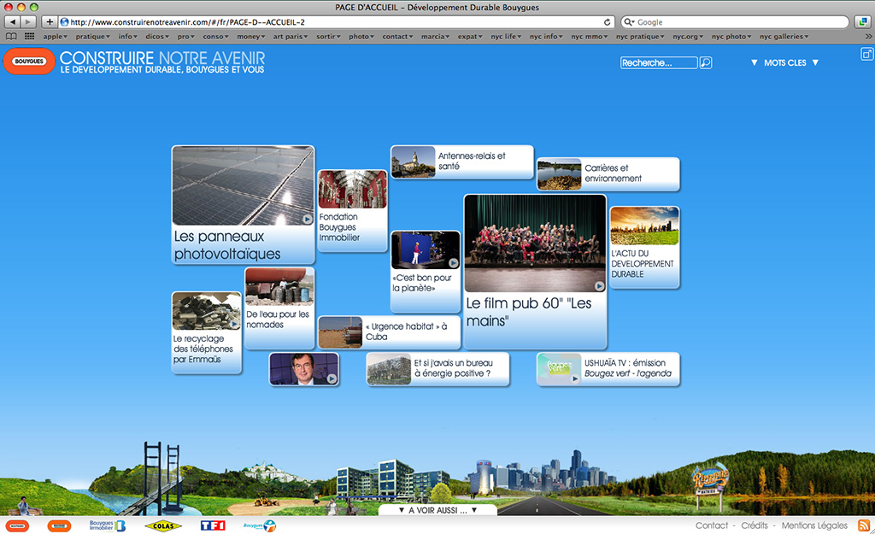
Task: Open the marcia bookmarks folder
Action: [x=435, y=36]
